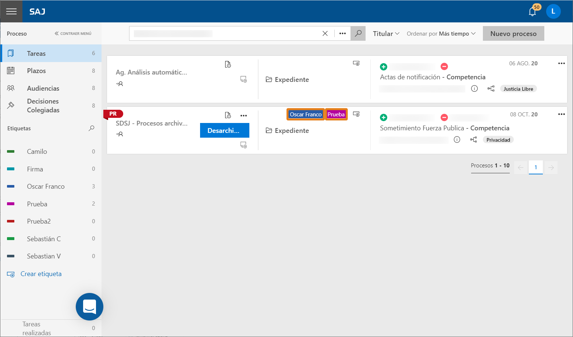Click red minus icon in Actas de notificación row
This screenshot has width=573, height=337.
tap(444, 66)
